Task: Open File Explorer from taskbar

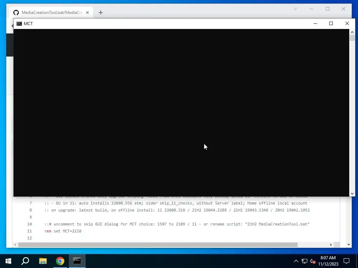Action: click(x=43, y=261)
